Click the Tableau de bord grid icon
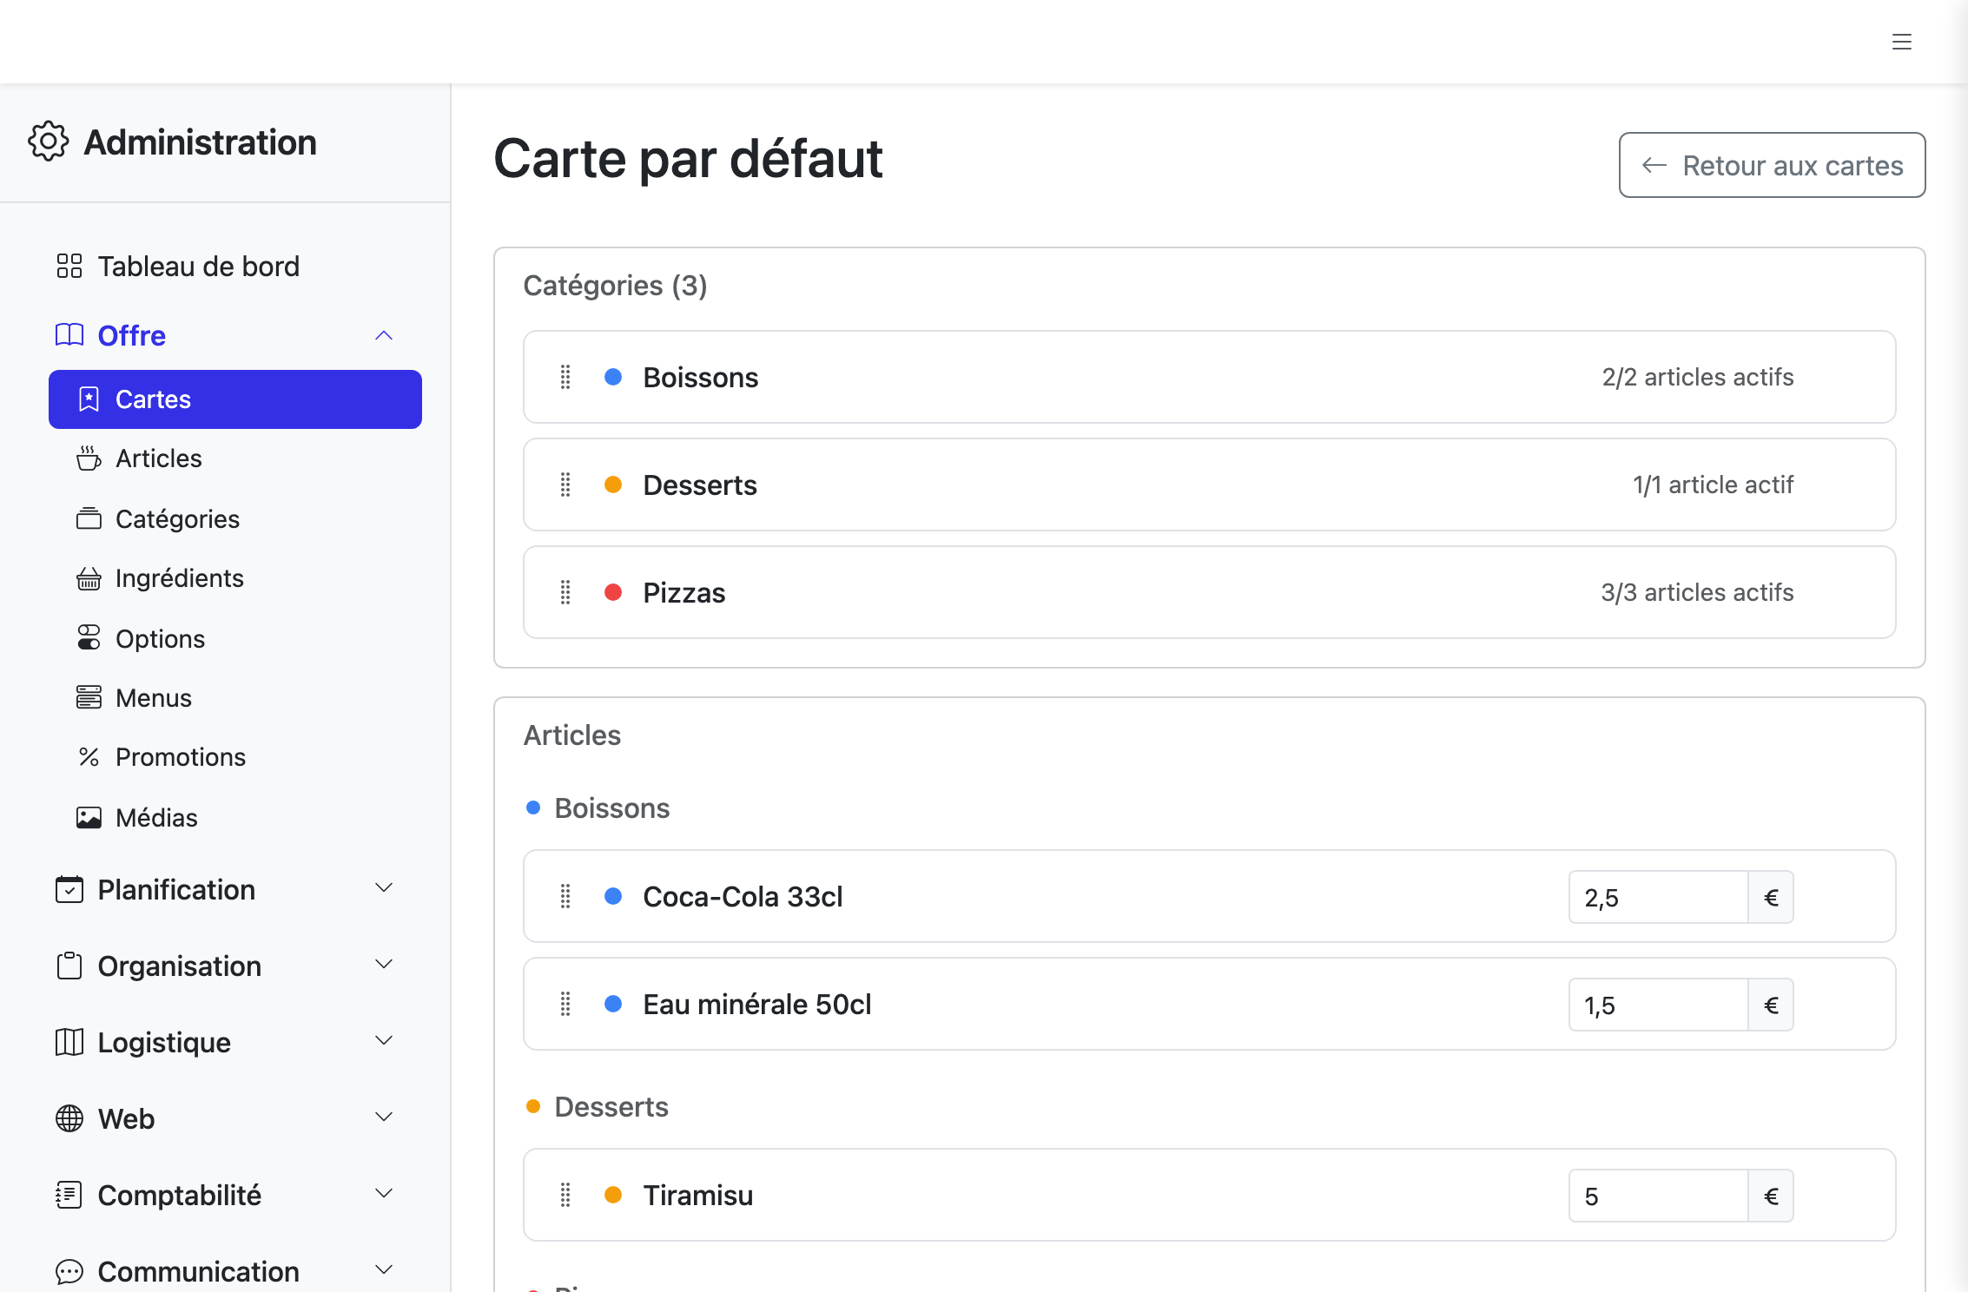Screen dimensions: 1968x1292 pos(69,266)
